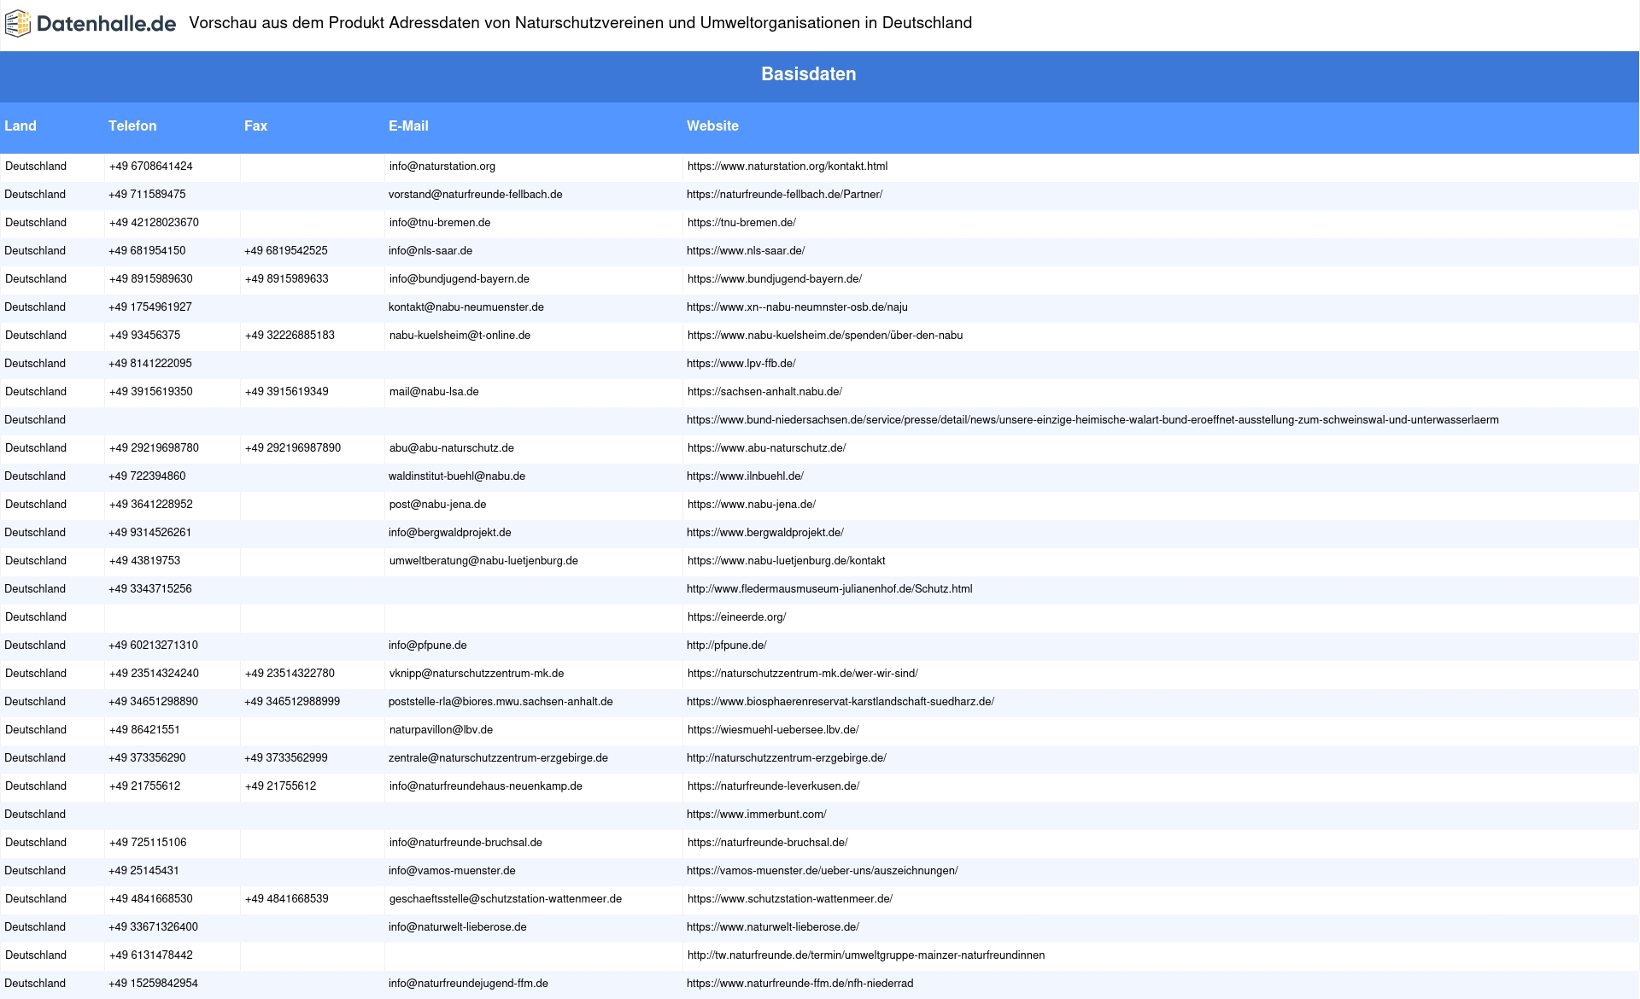1640x999 pixels.
Task: Open https://naturfreunde-leverkusen.de/ website
Action: pos(774,786)
